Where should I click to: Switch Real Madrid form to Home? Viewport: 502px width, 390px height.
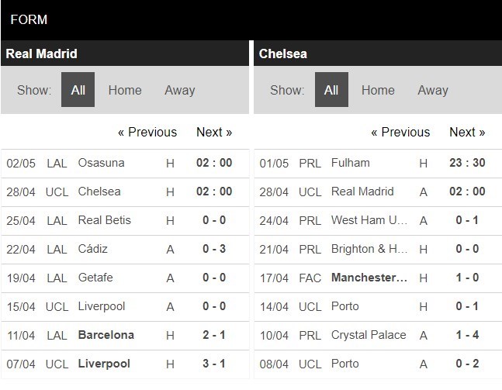click(125, 90)
